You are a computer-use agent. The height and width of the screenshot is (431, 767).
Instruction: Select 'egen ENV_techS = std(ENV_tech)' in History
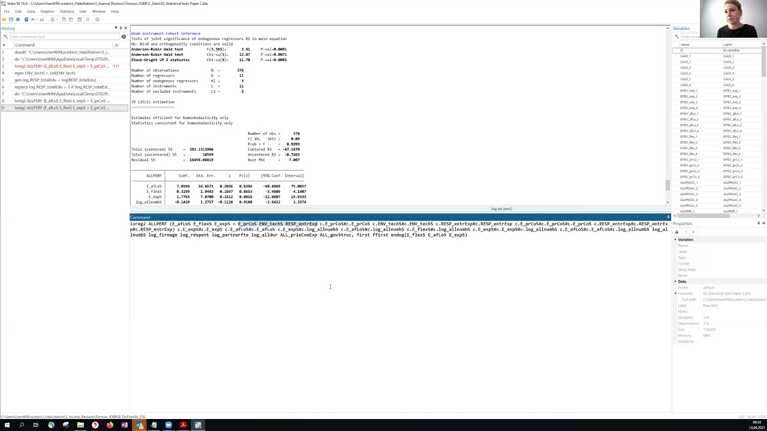click(64, 73)
